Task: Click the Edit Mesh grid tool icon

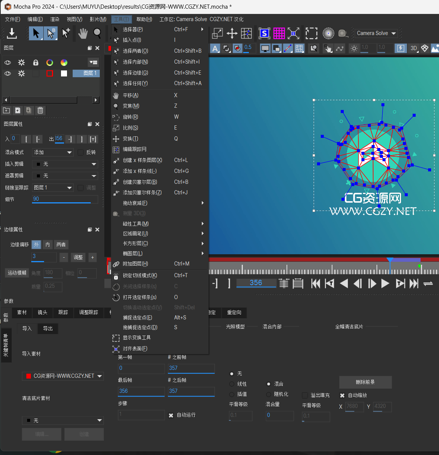Action: click(x=246, y=34)
